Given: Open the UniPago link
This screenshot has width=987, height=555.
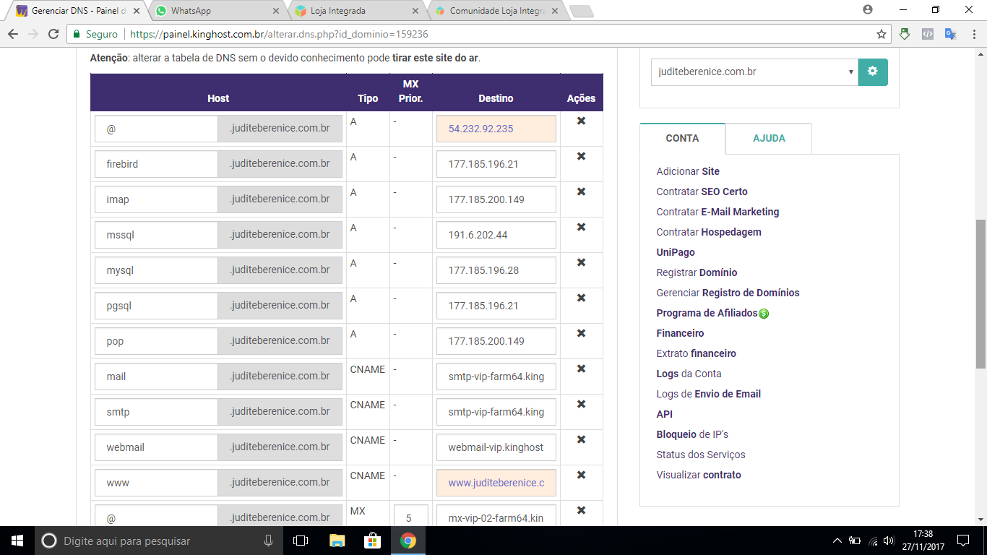Looking at the screenshot, I should [x=676, y=252].
